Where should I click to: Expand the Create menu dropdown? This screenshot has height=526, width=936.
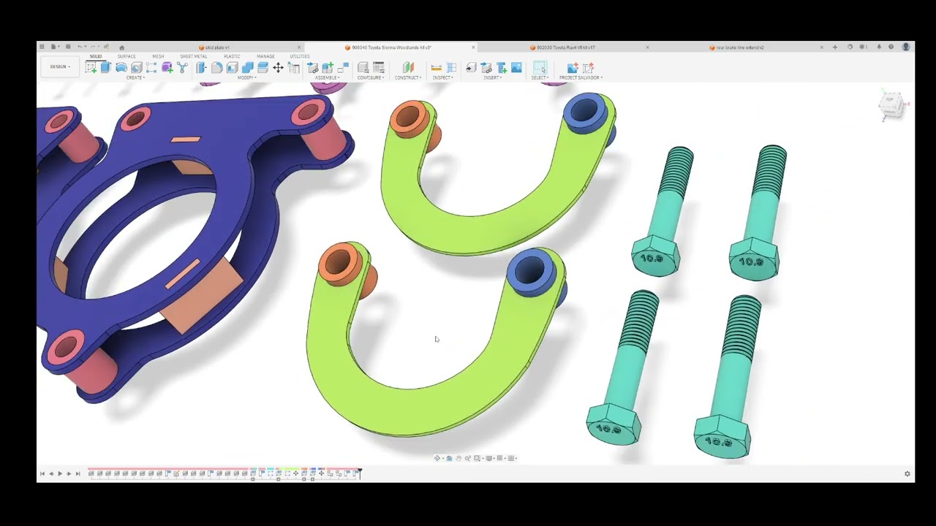(x=135, y=77)
